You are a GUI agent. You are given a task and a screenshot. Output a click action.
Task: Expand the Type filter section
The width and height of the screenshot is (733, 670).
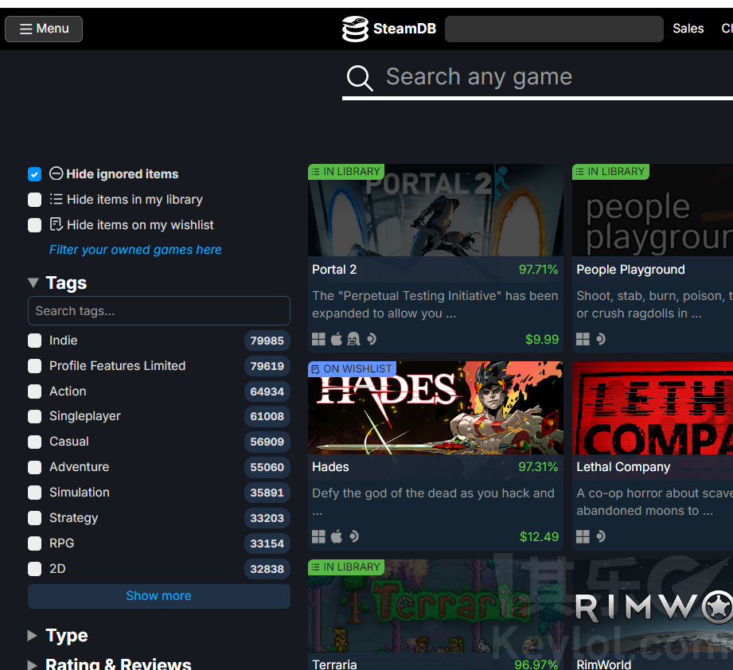tap(57, 636)
